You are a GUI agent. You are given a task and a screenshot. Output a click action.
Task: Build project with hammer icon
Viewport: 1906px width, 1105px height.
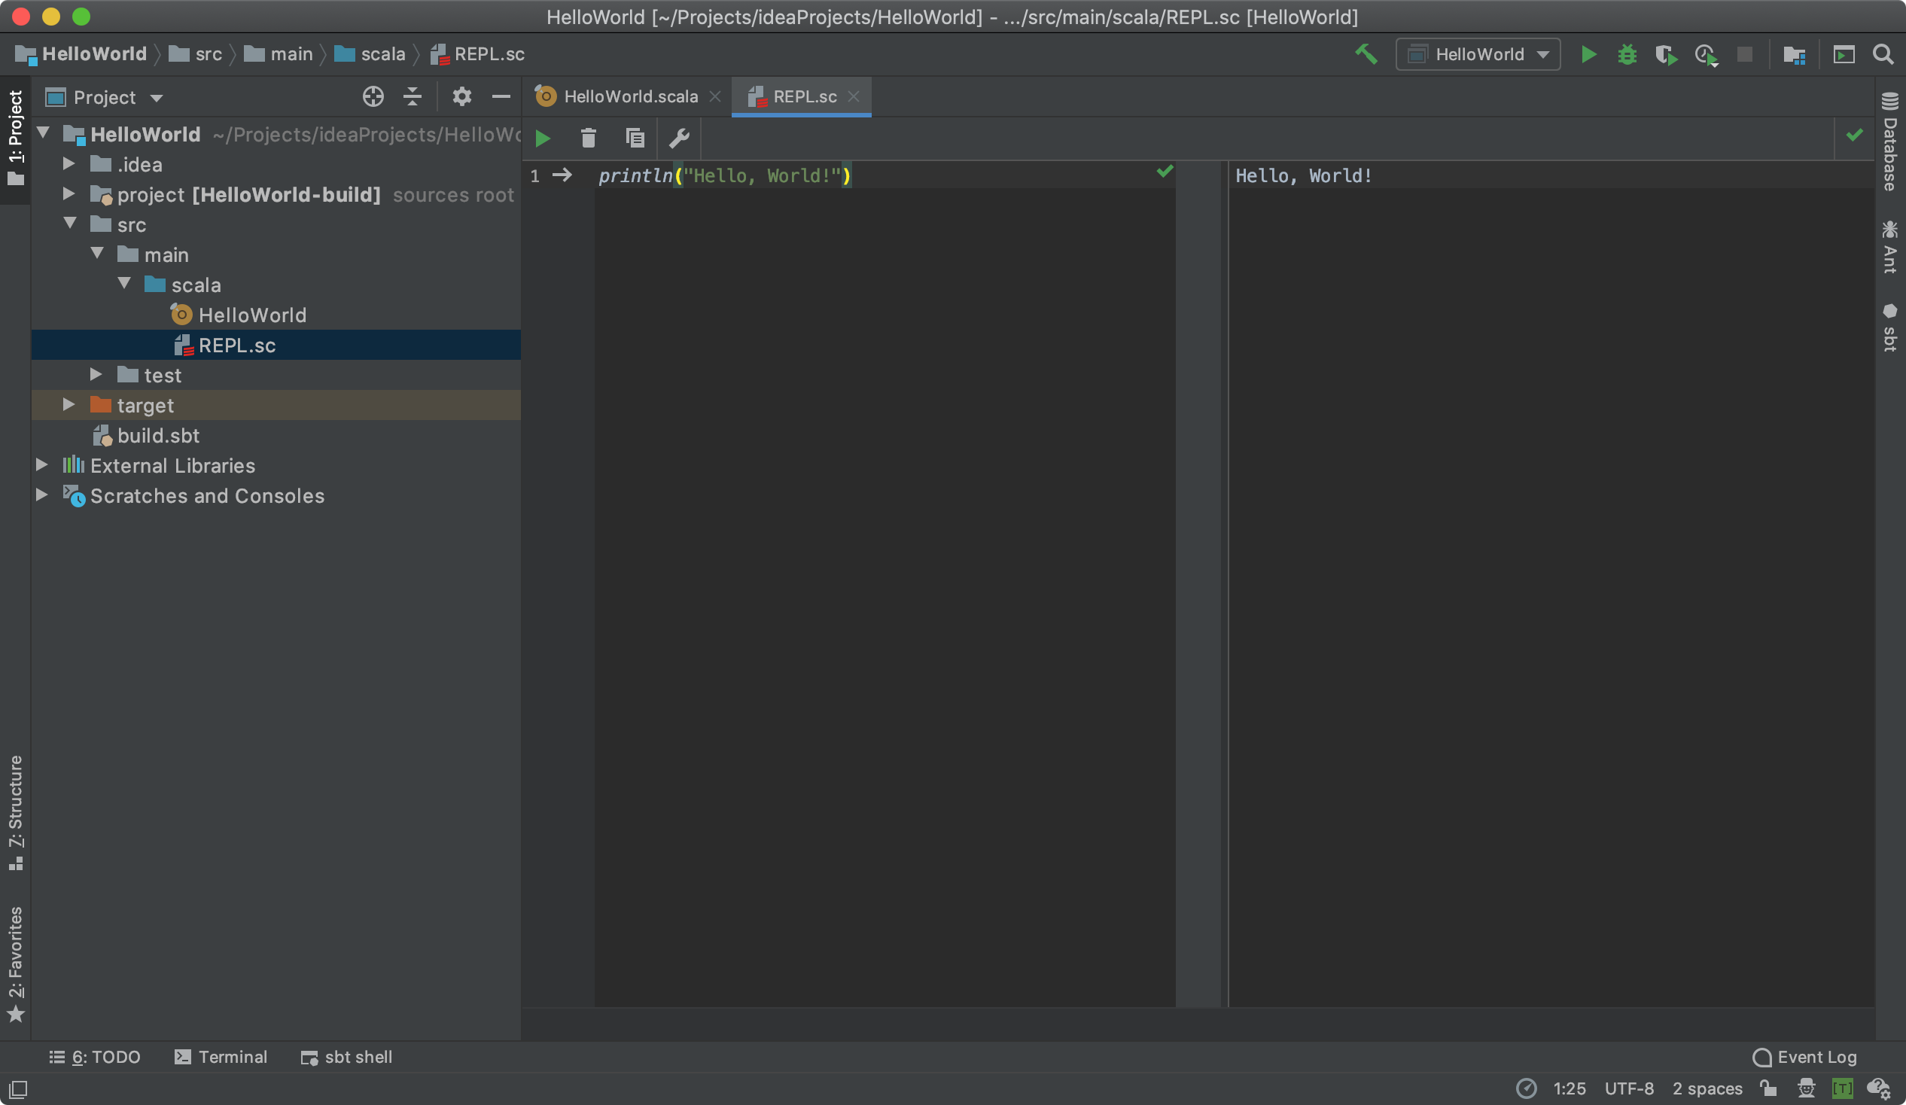pos(1366,54)
